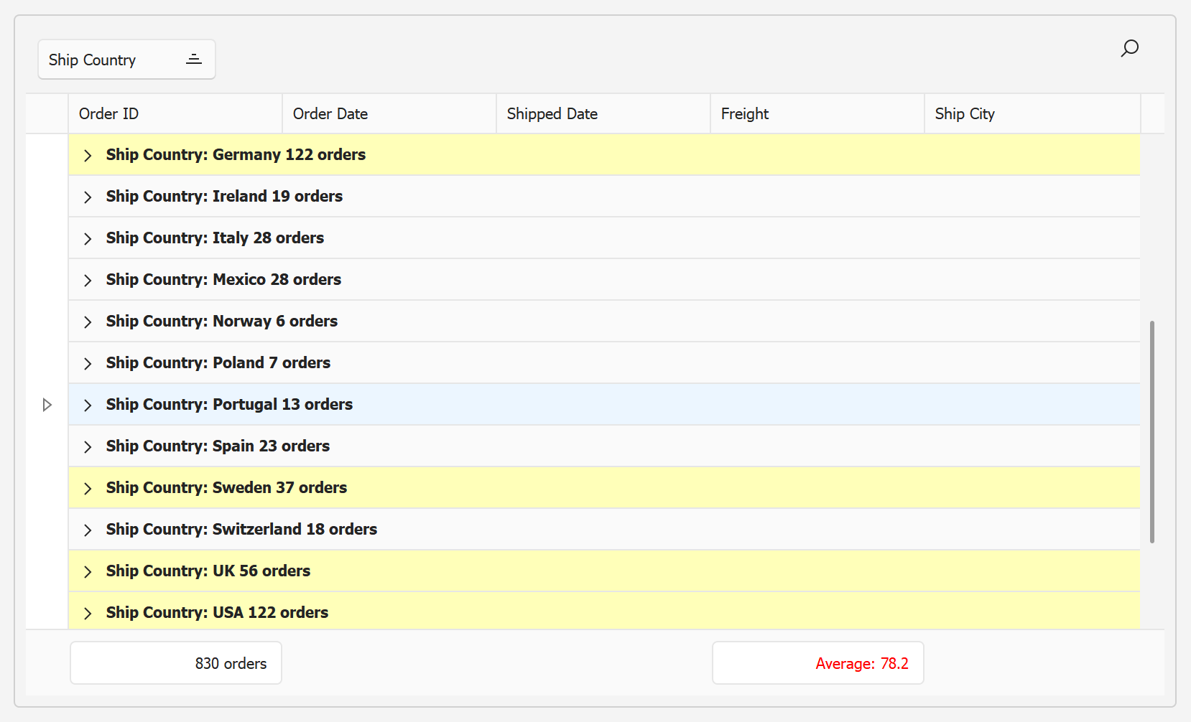This screenshot has height=722, width=1191.
Task: Expand the Poland 7 orders group
Action: point(88,363)
